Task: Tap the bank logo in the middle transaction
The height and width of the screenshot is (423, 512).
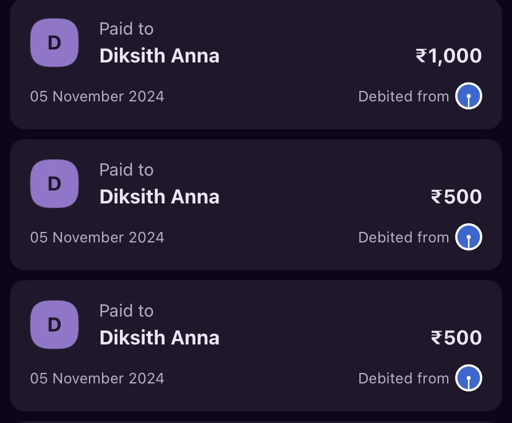Action: 469,237
